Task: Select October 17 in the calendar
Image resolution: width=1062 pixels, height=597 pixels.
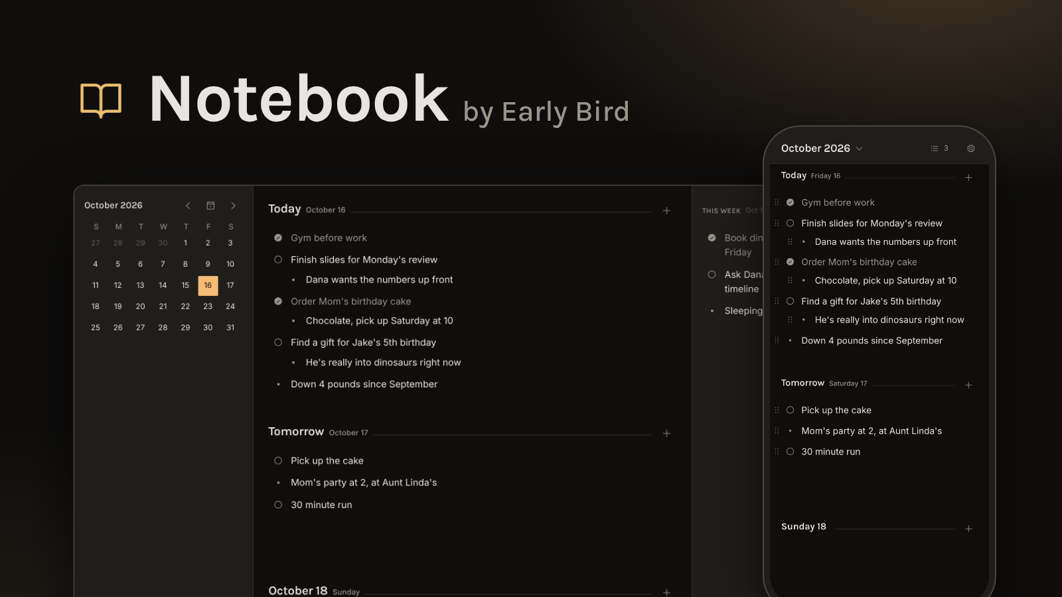Action: (x=230, y=285)
